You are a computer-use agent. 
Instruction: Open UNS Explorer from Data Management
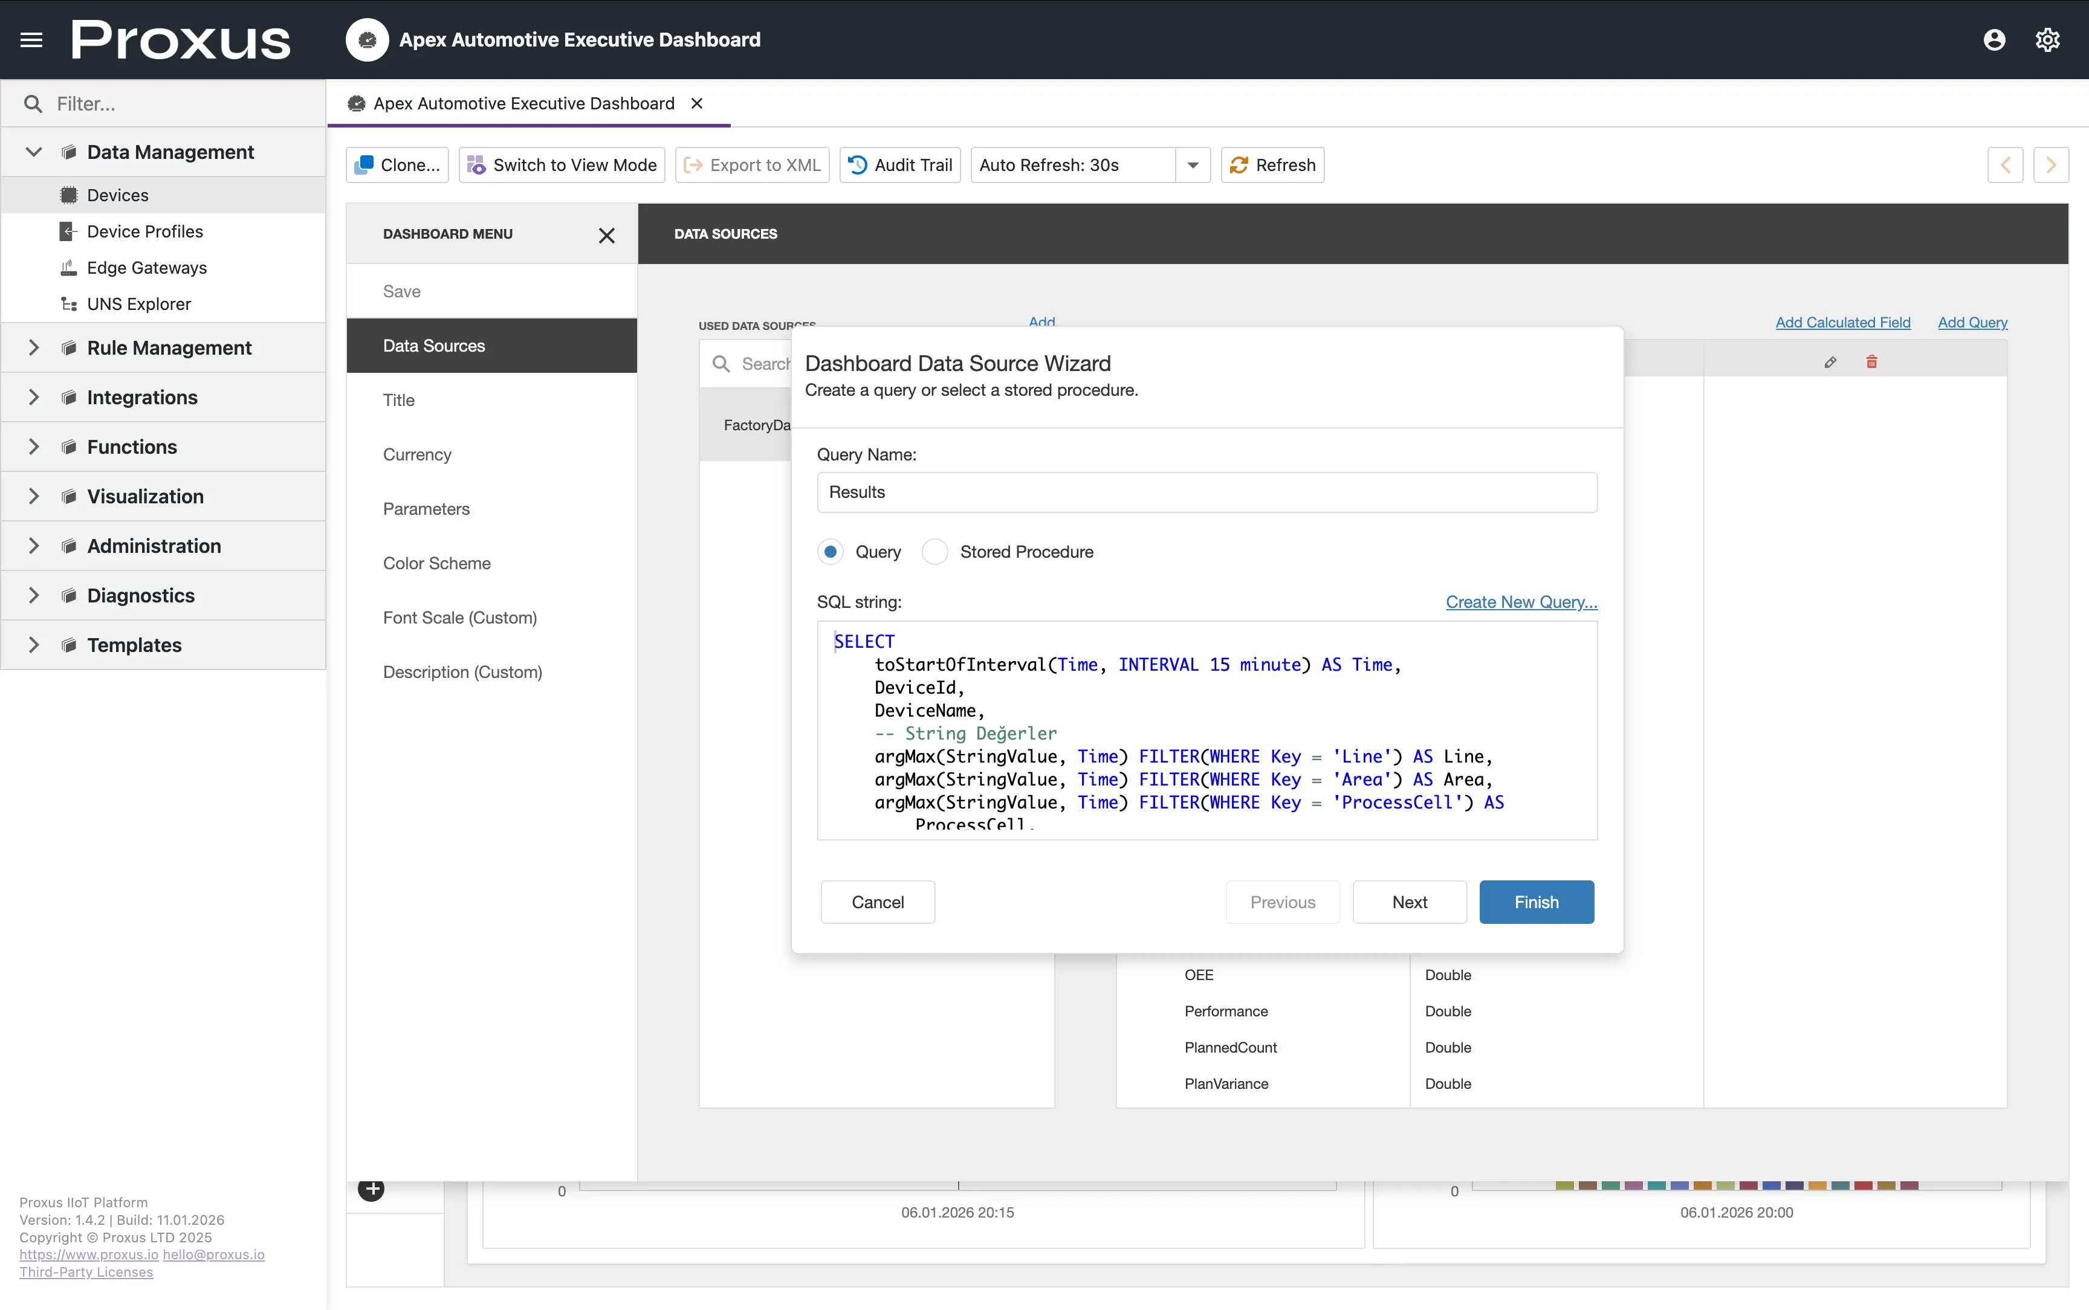(x=138, y=304)
